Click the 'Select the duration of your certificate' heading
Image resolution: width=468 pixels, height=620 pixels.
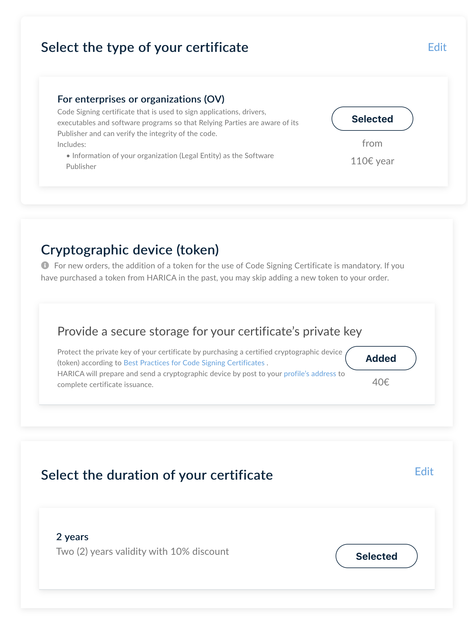pos(157,475)
